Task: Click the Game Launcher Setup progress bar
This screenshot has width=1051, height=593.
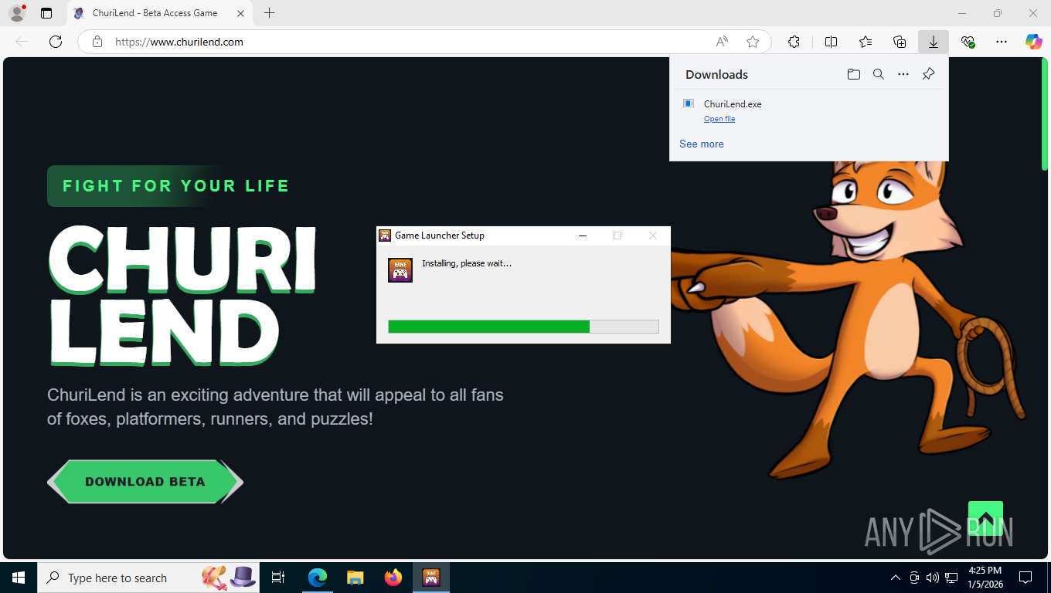Action: [x=523, y=327]
